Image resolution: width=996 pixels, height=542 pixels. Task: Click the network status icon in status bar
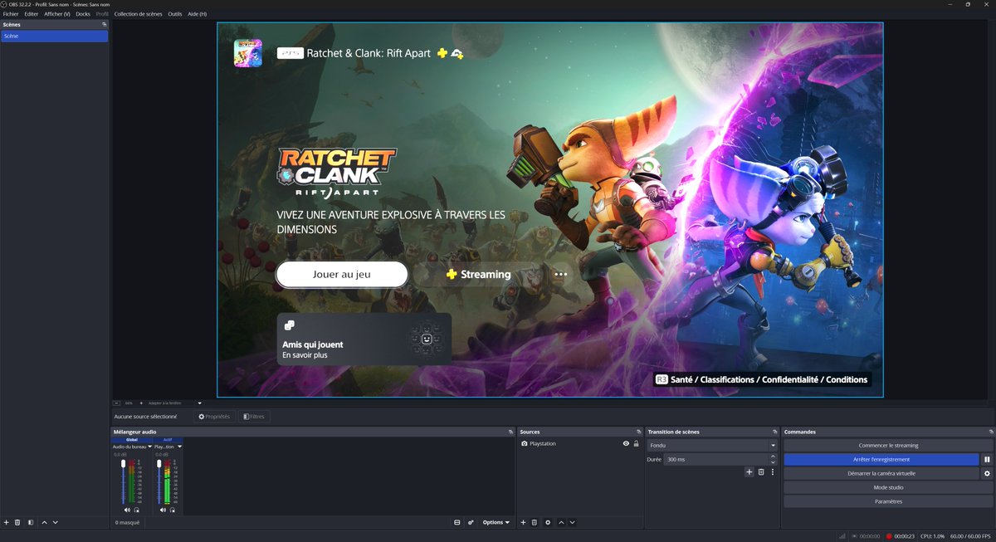coord(842,536)
